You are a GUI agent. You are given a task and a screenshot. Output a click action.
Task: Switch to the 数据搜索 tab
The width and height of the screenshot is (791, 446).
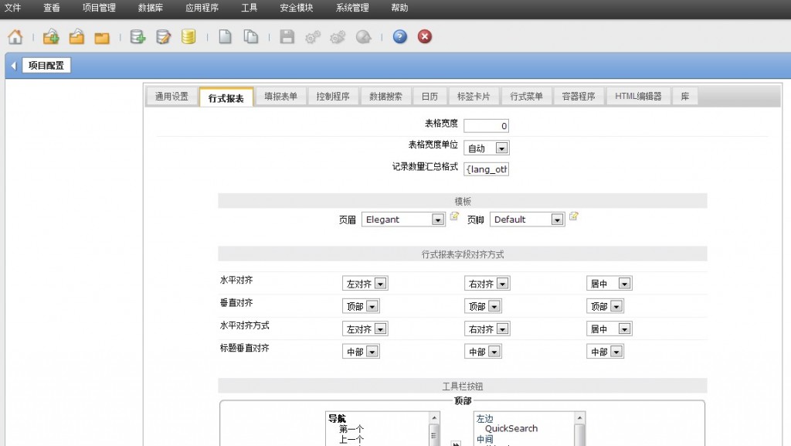pyautogui.click(x=385, y=97)
